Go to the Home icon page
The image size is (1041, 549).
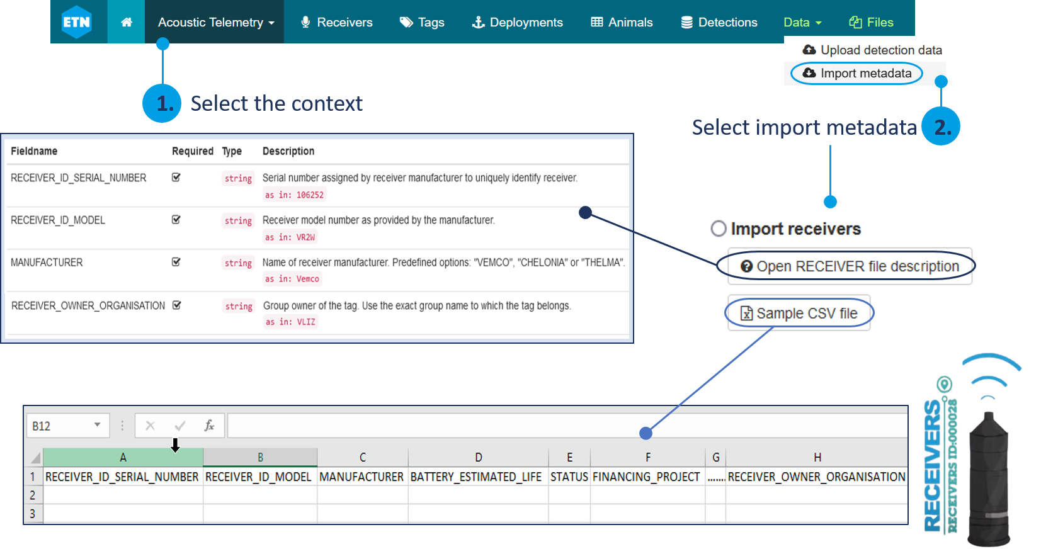coord(126,22)
